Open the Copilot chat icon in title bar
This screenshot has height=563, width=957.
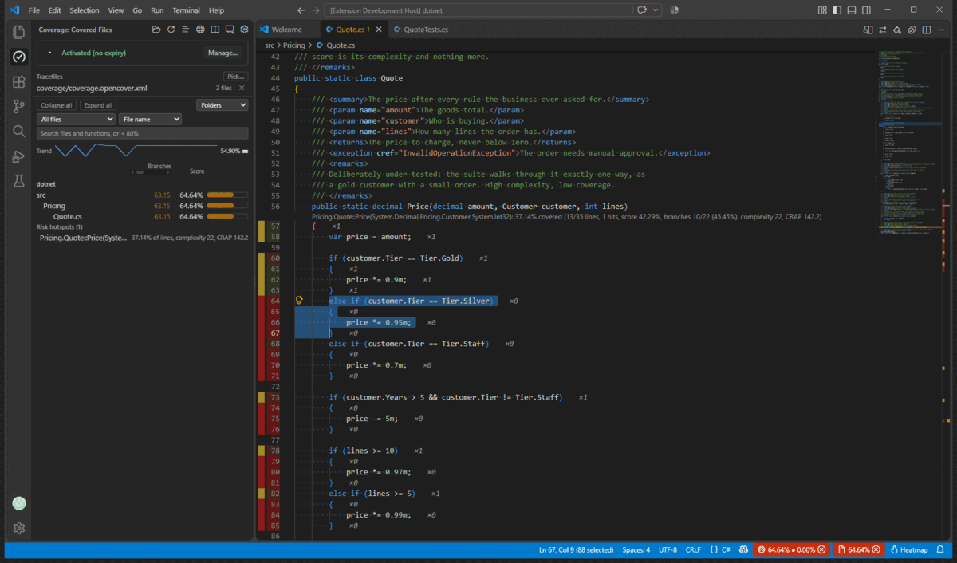(x=644, y=10)
